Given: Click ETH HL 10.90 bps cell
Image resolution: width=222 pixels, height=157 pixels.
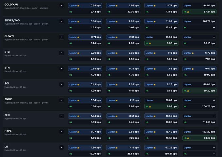Looking at the screenshot, I should [x=199, y=75].
